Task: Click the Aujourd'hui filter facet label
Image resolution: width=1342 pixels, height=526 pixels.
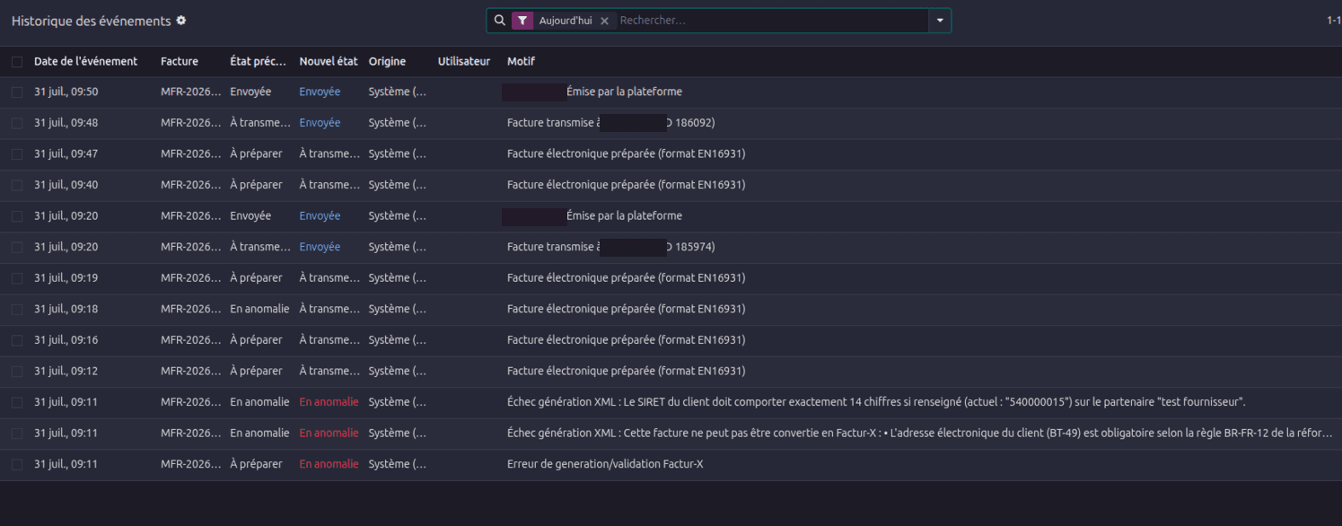Action: (566, 21)
